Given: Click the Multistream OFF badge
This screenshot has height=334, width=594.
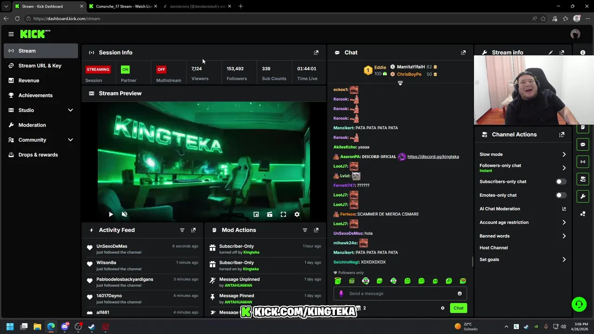Looking at the screenshot, I should (x=161, y=70).
